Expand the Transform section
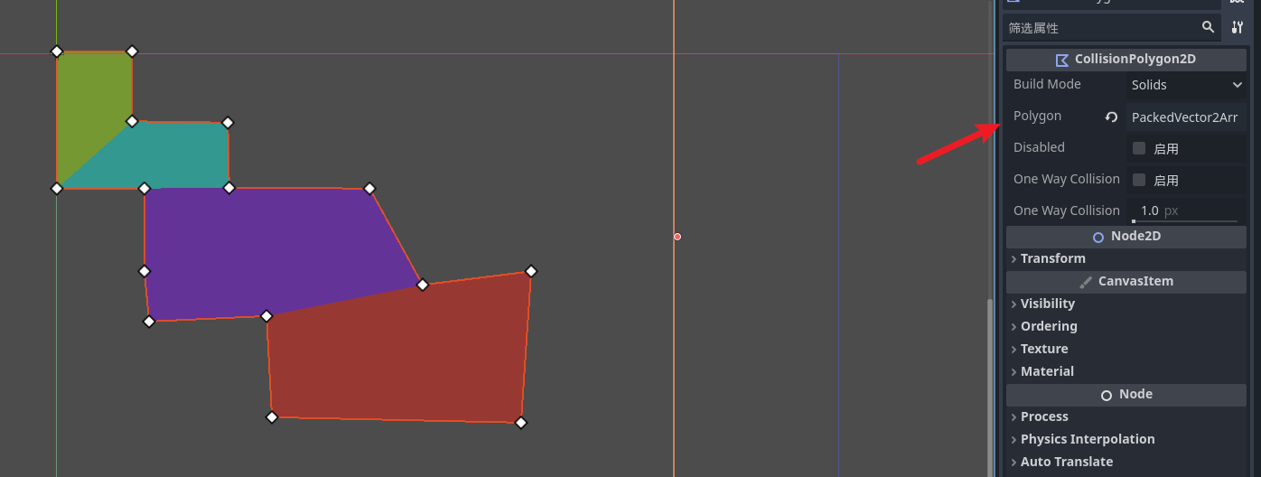The width and height of the screenshot is (1261, 477). point(1052,258)
